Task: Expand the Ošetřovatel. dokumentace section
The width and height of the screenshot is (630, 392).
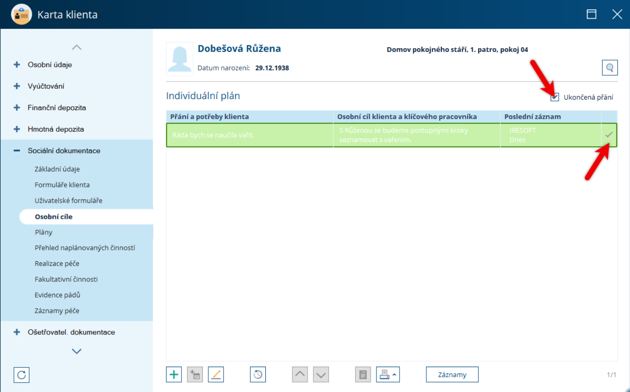Action: tap(17, 332)
